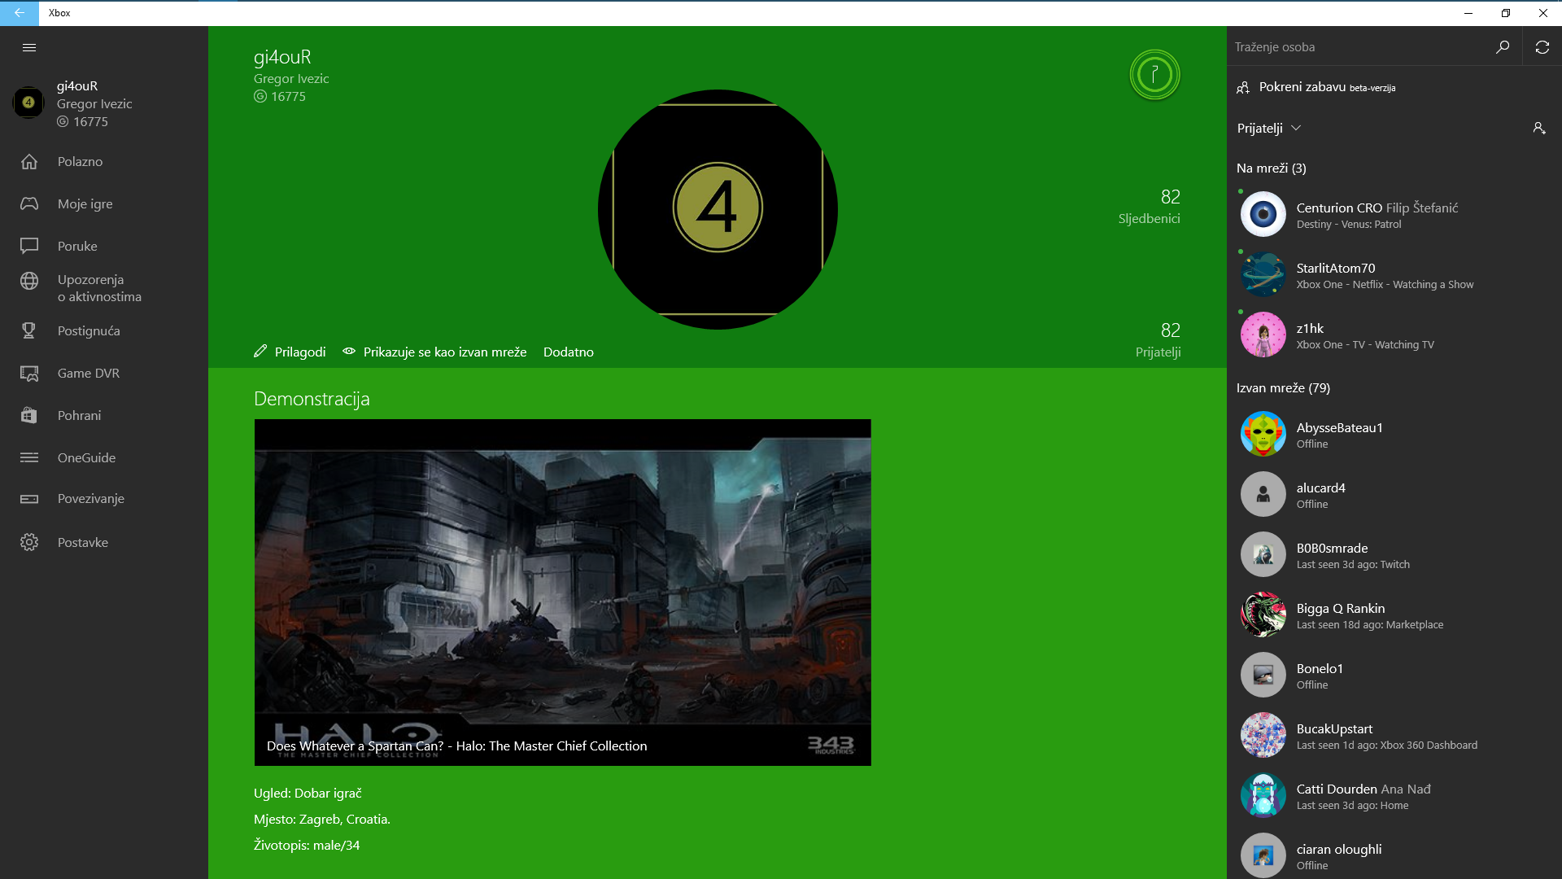
Task: Select Moje igre in sidebar
Action: pos(85,203)
